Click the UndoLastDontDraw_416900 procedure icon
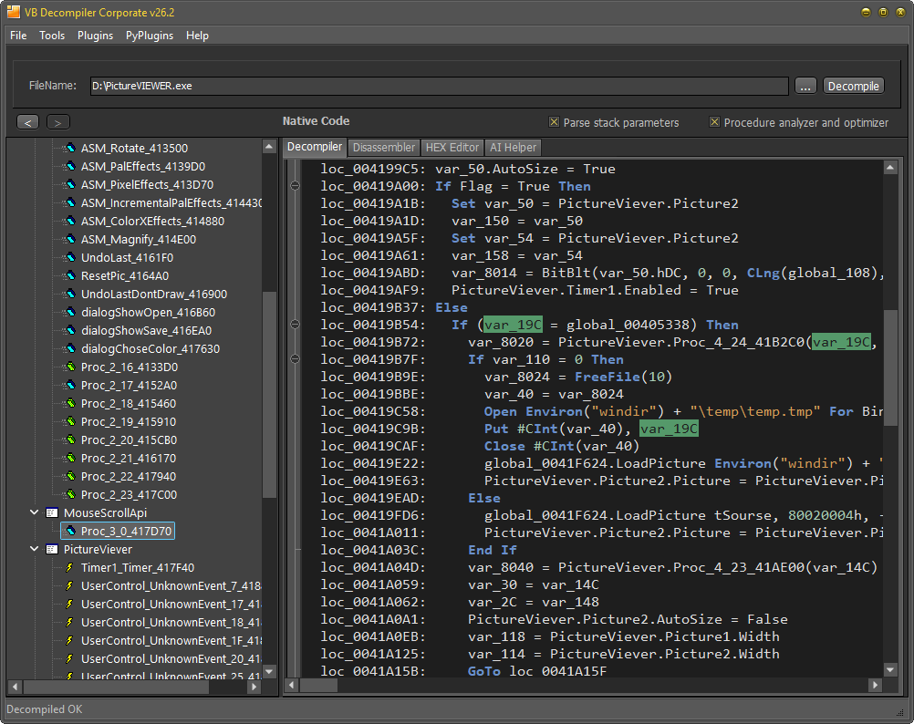The image size is (914, 724). tap(70, 295)
